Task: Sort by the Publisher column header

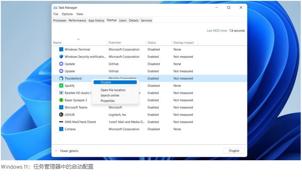Action: click(115, 43)
